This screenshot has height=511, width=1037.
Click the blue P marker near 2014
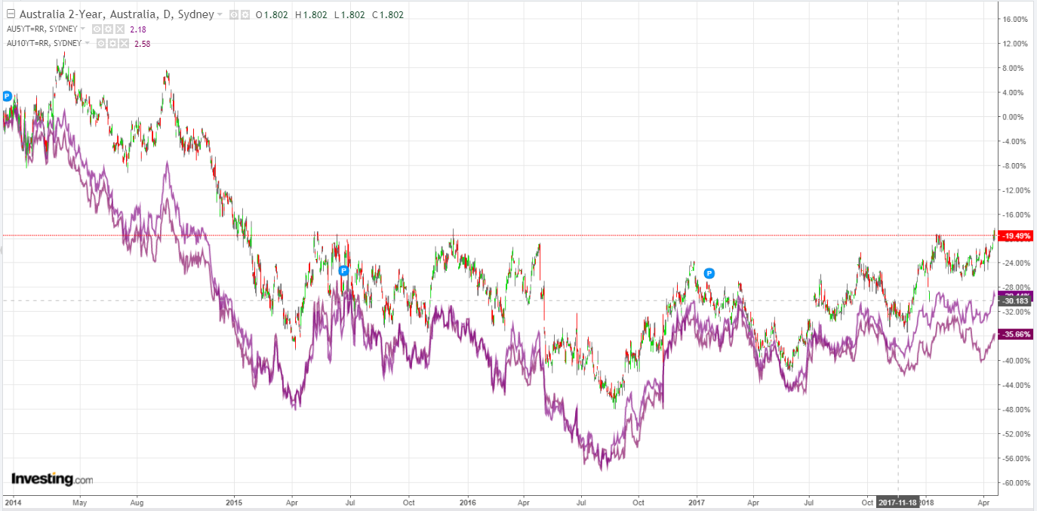7,96
